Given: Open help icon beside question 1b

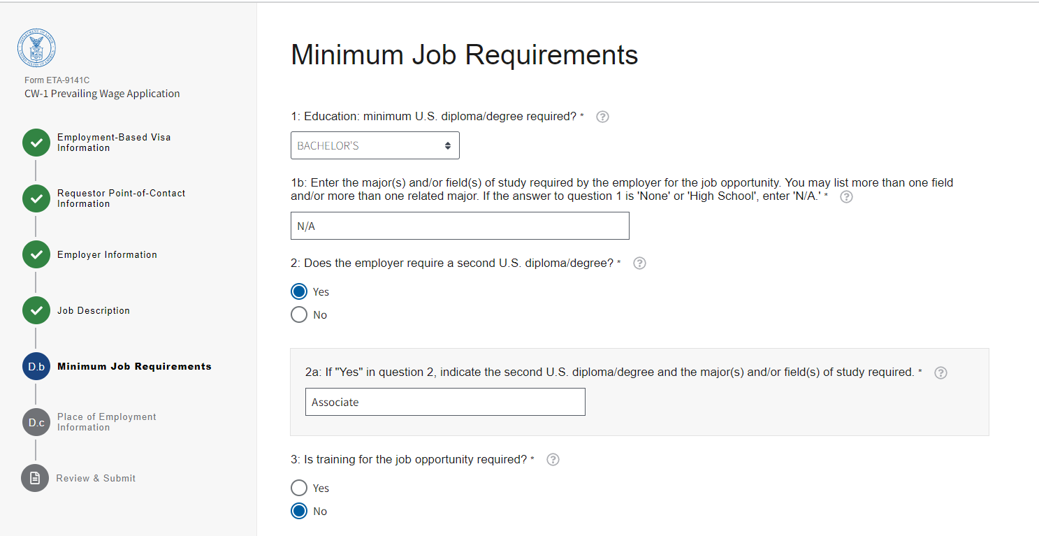Looking at the screenshot, I should click(846, 196).
